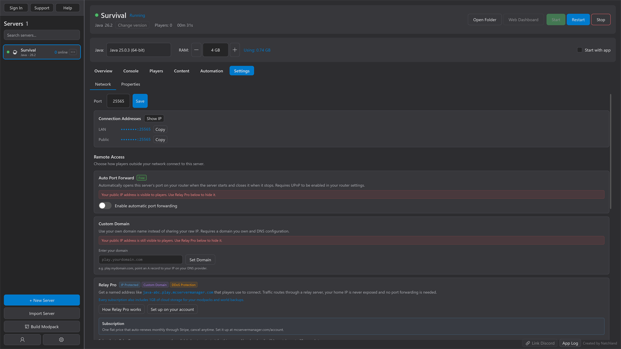Click the Free badge beside Auto Port Forward
Screen dimensions: 621x349
(142, 178)
